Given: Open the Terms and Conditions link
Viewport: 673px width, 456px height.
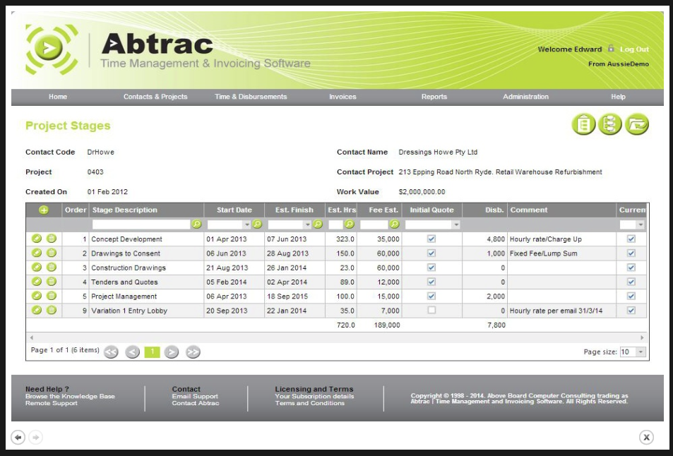Looking at the screenshot, I should pos(309,403).
